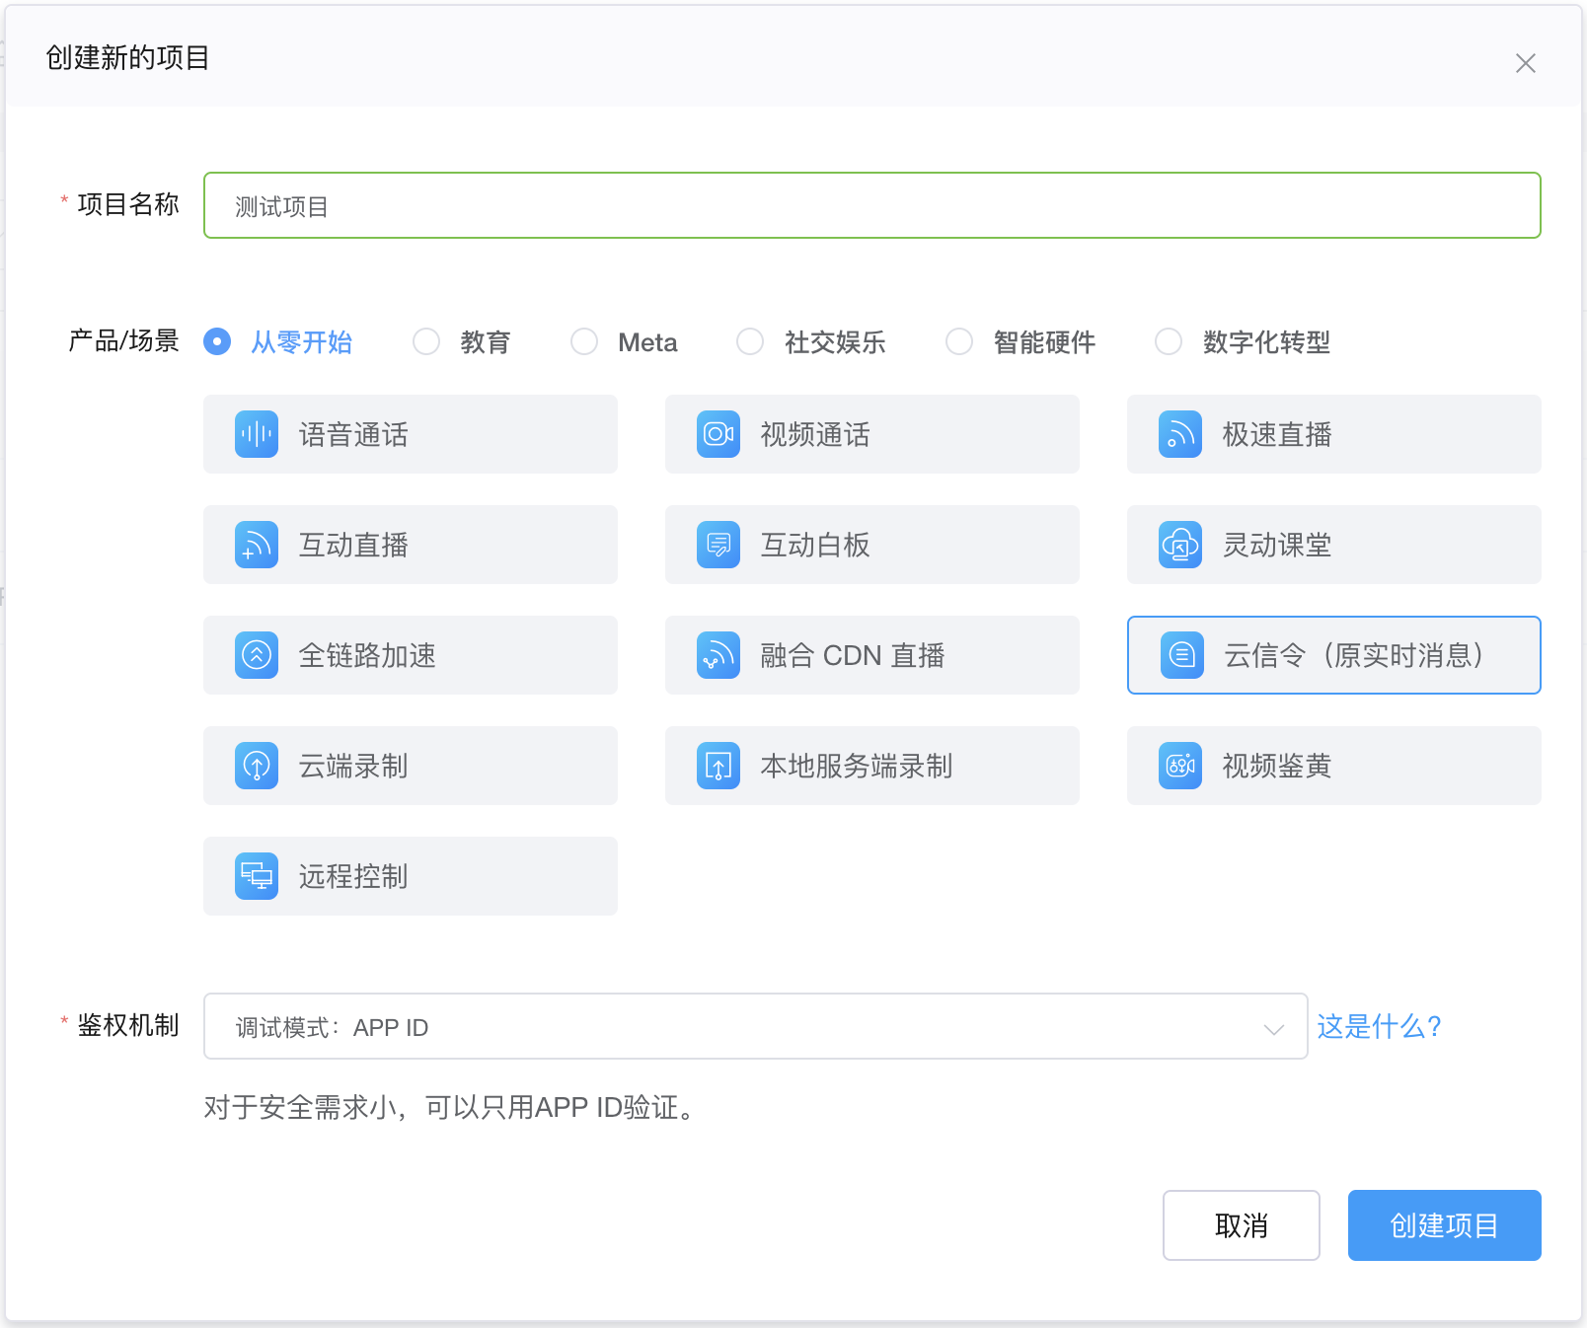
Task: Open the 鉴权机制 dropdown
Action: [x=756, y=1026]
